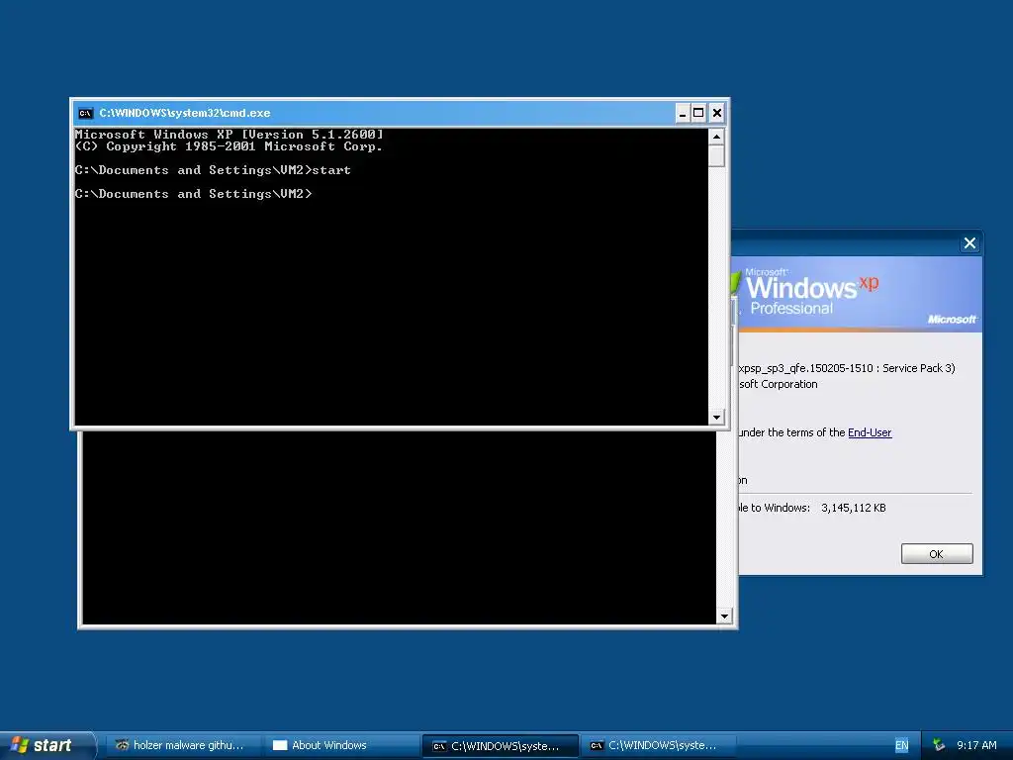Click the last command prompt line in cmd
This screenshot has height=760, width=1013.
tap(193, 194)
